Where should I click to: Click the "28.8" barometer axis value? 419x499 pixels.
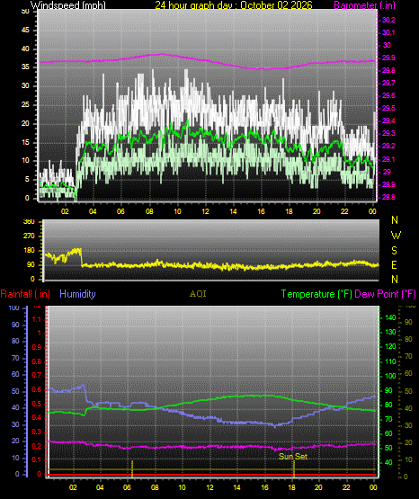pos(388,197)
